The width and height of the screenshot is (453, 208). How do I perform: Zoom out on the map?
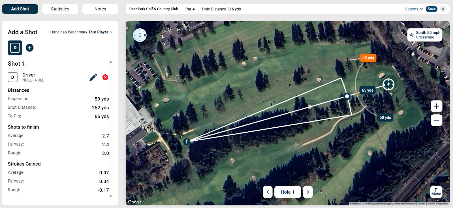436,120
